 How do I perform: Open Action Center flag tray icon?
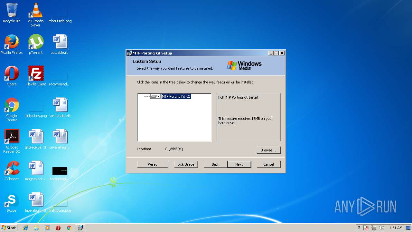tap(366, 228)
